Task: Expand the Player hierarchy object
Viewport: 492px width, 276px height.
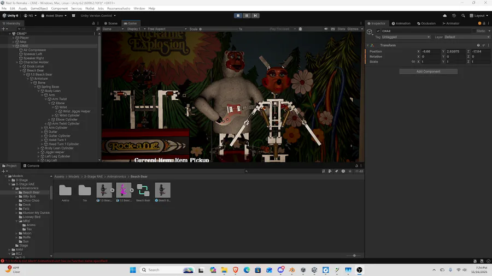Action: tap(14, 38)
